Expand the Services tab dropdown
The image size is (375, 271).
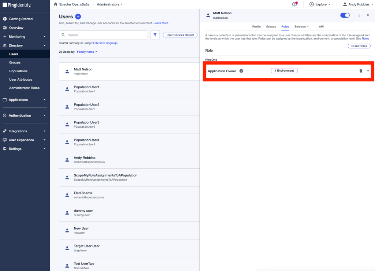coord(301,26)
